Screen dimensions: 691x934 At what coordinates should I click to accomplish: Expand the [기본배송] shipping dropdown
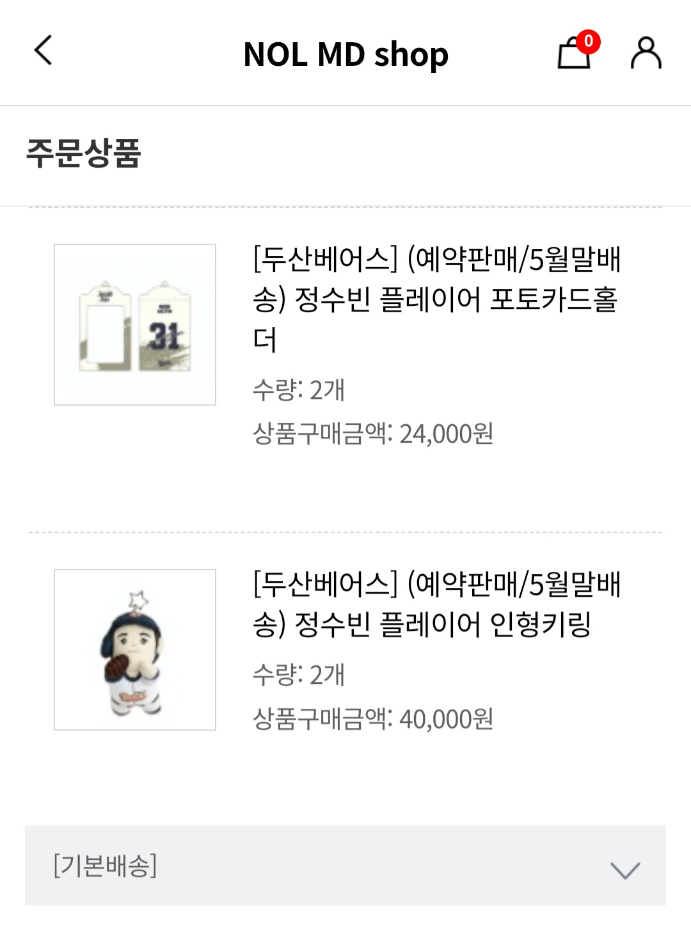click(345, 865)
